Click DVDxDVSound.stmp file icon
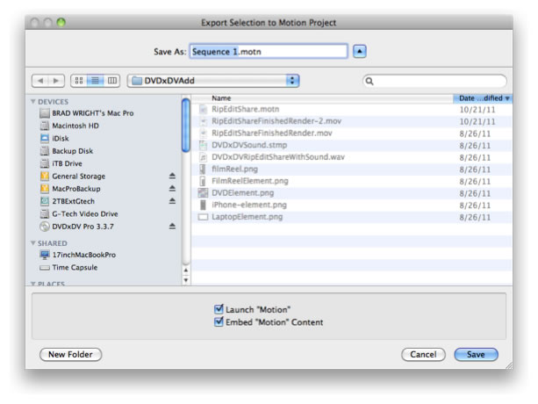The image size is (538, 404). [x=203, y=145]
